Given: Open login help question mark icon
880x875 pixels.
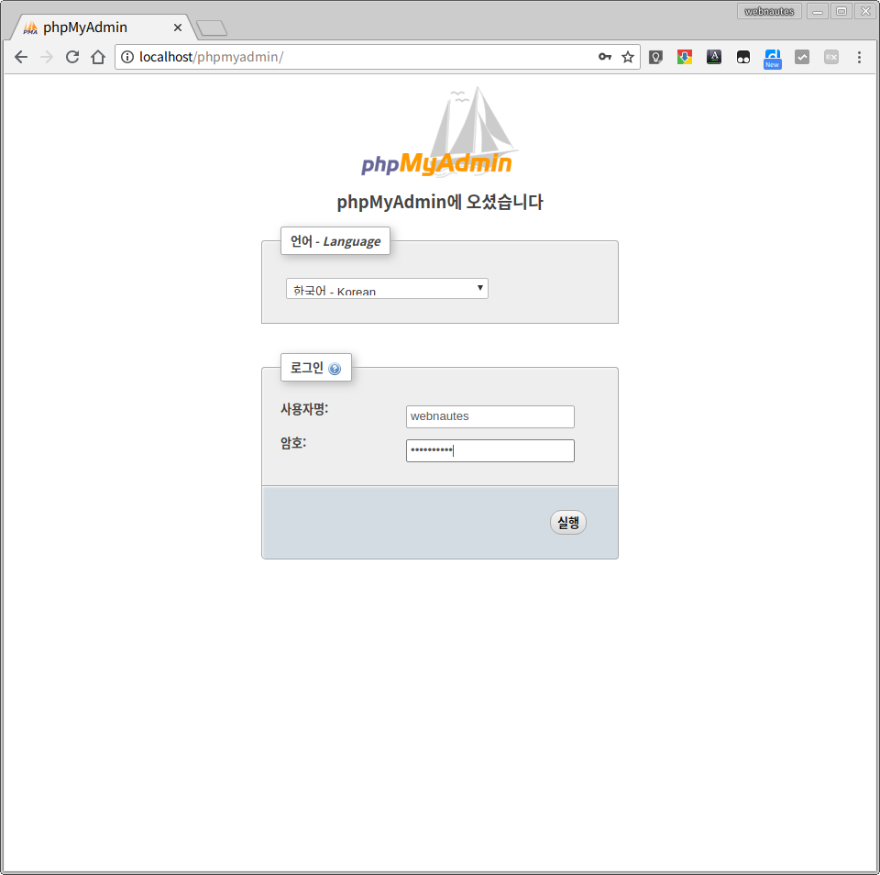Looking at the screenshot, I should [x=335, y=369].
